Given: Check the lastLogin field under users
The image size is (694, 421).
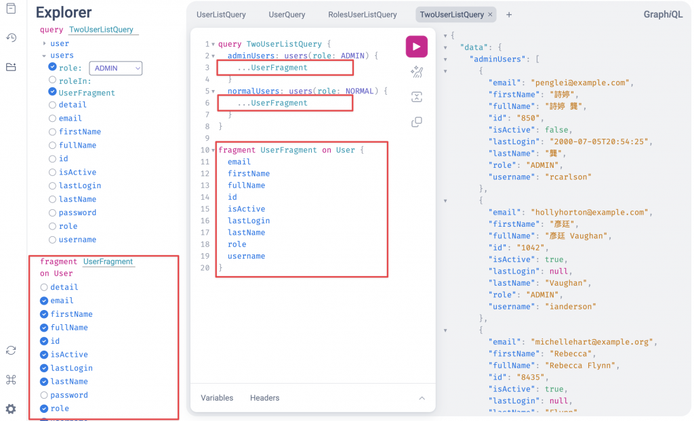Looking at the screenshot, I should click(x=52, y=185).
